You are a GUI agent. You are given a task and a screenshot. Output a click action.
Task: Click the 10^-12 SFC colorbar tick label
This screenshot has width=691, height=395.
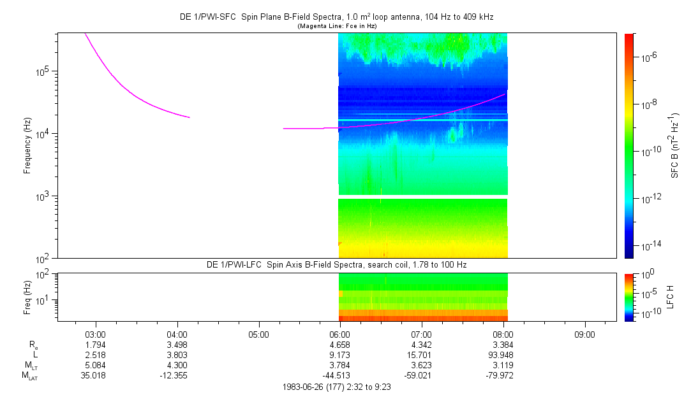[650, 197]
